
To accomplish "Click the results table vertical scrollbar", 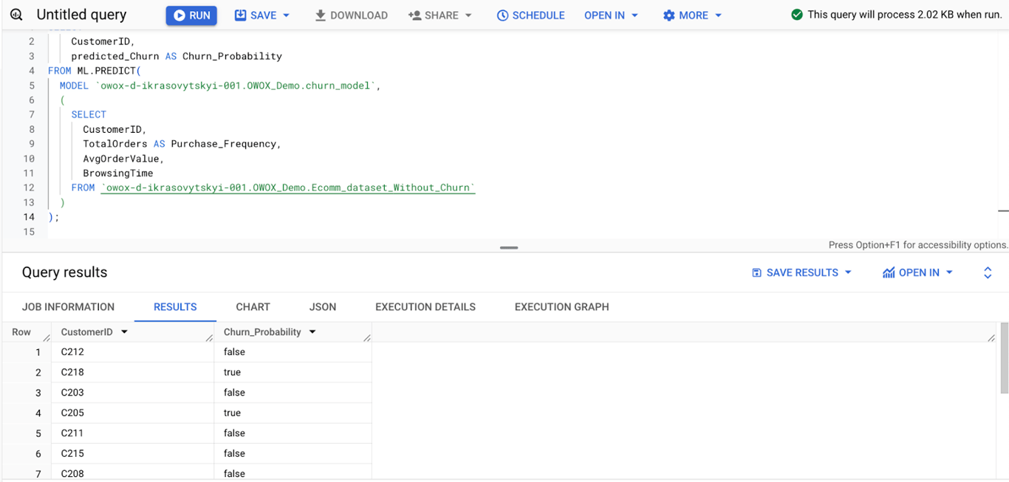I will 1004,358.
